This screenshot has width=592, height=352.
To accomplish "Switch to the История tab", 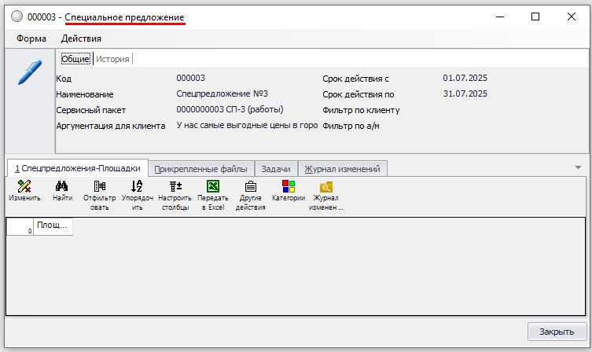I will 112,59.
